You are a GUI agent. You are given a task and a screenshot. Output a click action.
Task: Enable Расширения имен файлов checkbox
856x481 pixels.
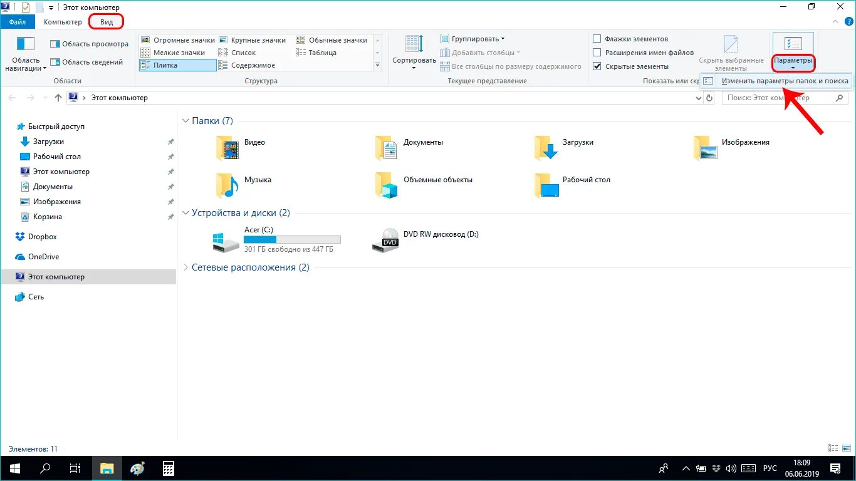[597, 53]
